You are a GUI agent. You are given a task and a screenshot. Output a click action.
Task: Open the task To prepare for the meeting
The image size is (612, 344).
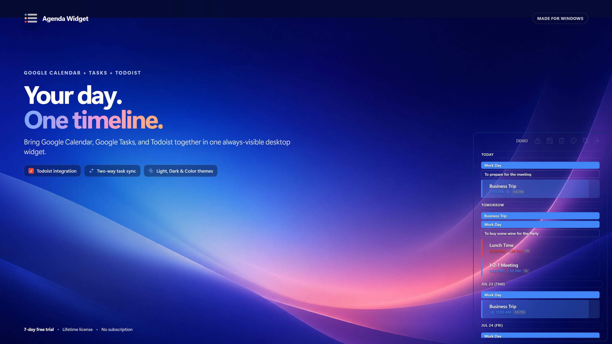click(540, 174)
